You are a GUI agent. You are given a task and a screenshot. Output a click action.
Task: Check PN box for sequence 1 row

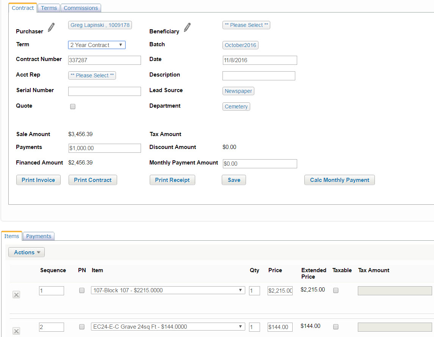click(x=81, y=290)
